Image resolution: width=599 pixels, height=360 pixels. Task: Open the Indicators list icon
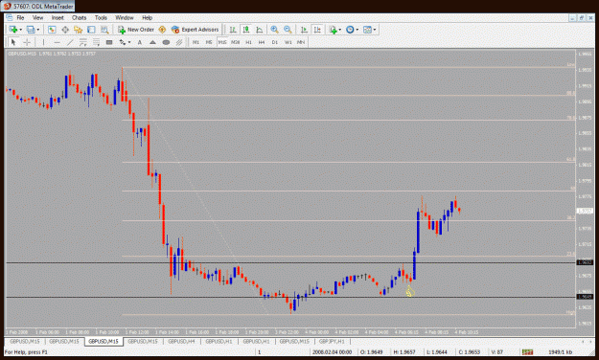334,30
